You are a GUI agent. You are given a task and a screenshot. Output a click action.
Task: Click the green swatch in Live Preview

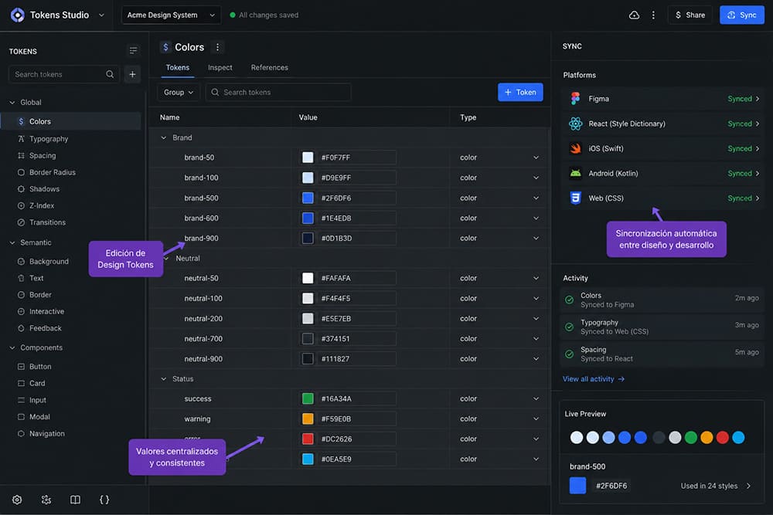[x=690, y=437]
